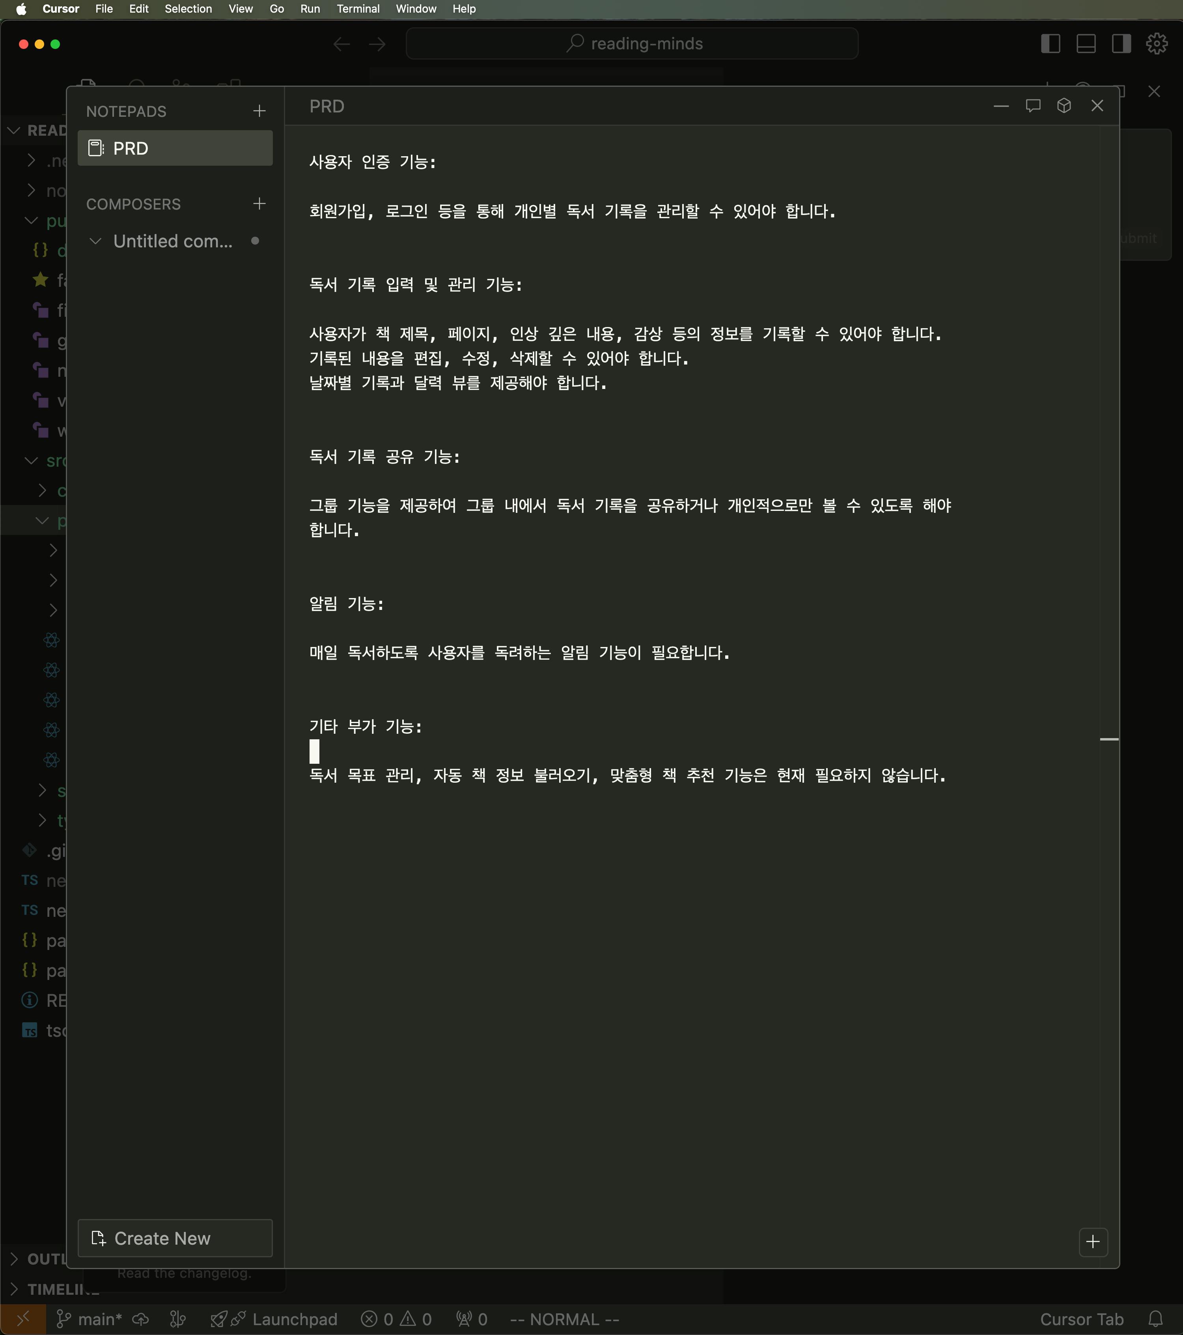The height and width of the screenshot is (1335, 1183).
Task: Open the Selection menu
Action: click(188, 9)
